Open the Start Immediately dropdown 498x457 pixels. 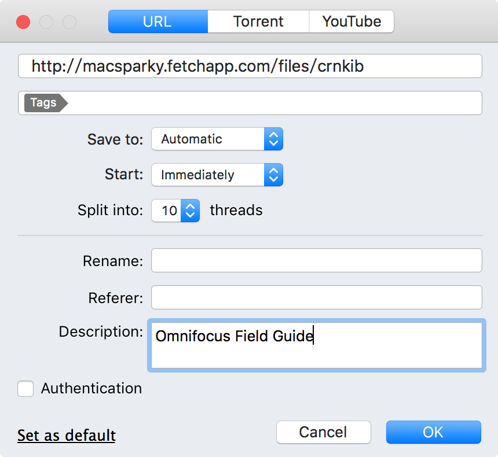point(217,175)
